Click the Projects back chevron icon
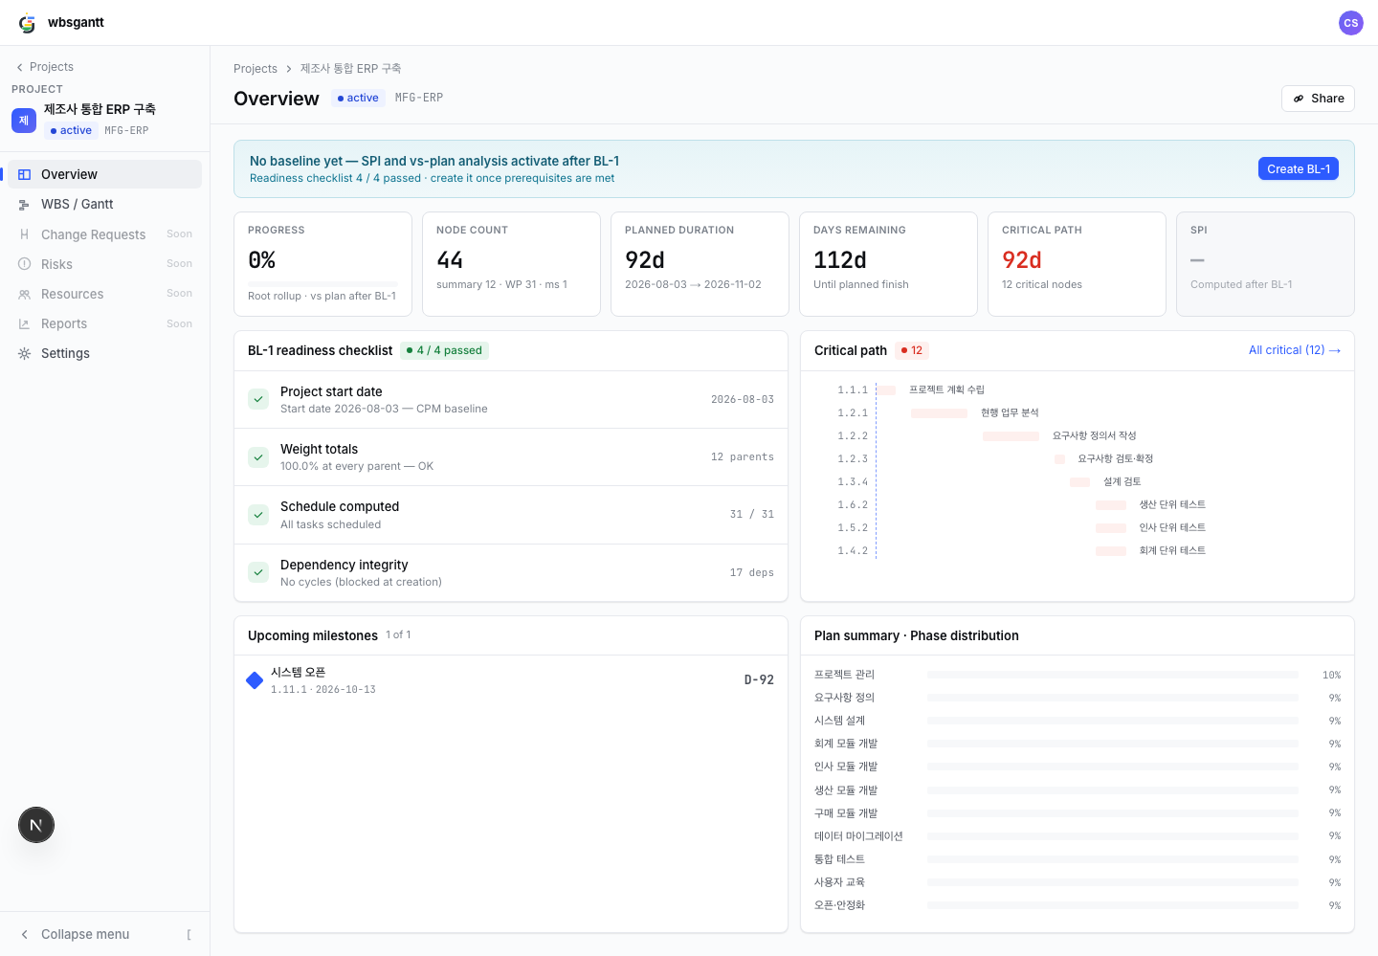Image resolution: width=1378 pixels, height=956 pixels. click(x=19, y=67)
